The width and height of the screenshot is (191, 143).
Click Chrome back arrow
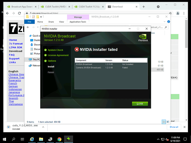[7, 13]
